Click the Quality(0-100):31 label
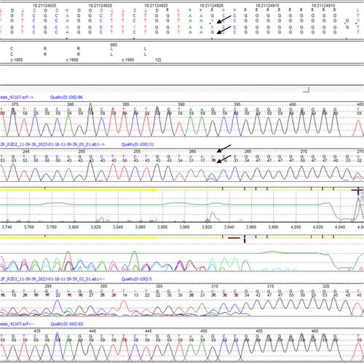 pos(138,145)
